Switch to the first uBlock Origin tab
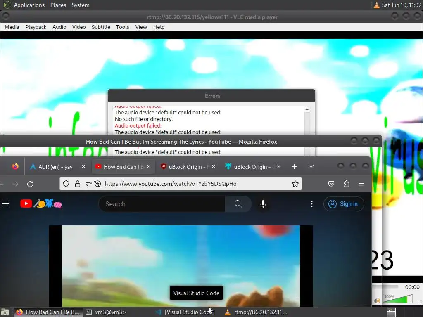The height and width of the screenshot is (317, 423). click(188, 167)
